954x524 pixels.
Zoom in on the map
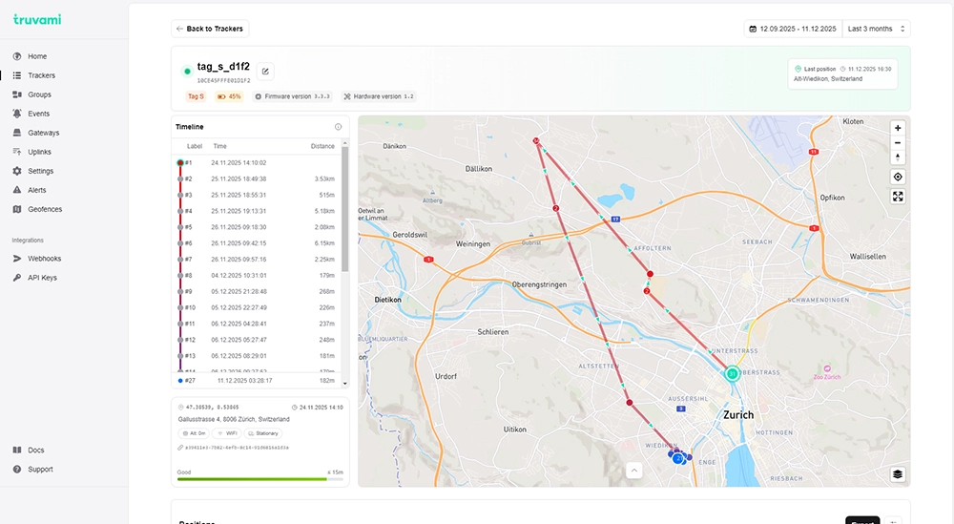tap(898, 128)
